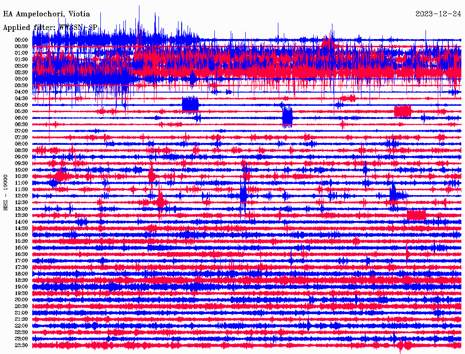Viewport: 465px width, 354px height.
Task: Select the 02:30 time row label
Action: tap(21, 72)
